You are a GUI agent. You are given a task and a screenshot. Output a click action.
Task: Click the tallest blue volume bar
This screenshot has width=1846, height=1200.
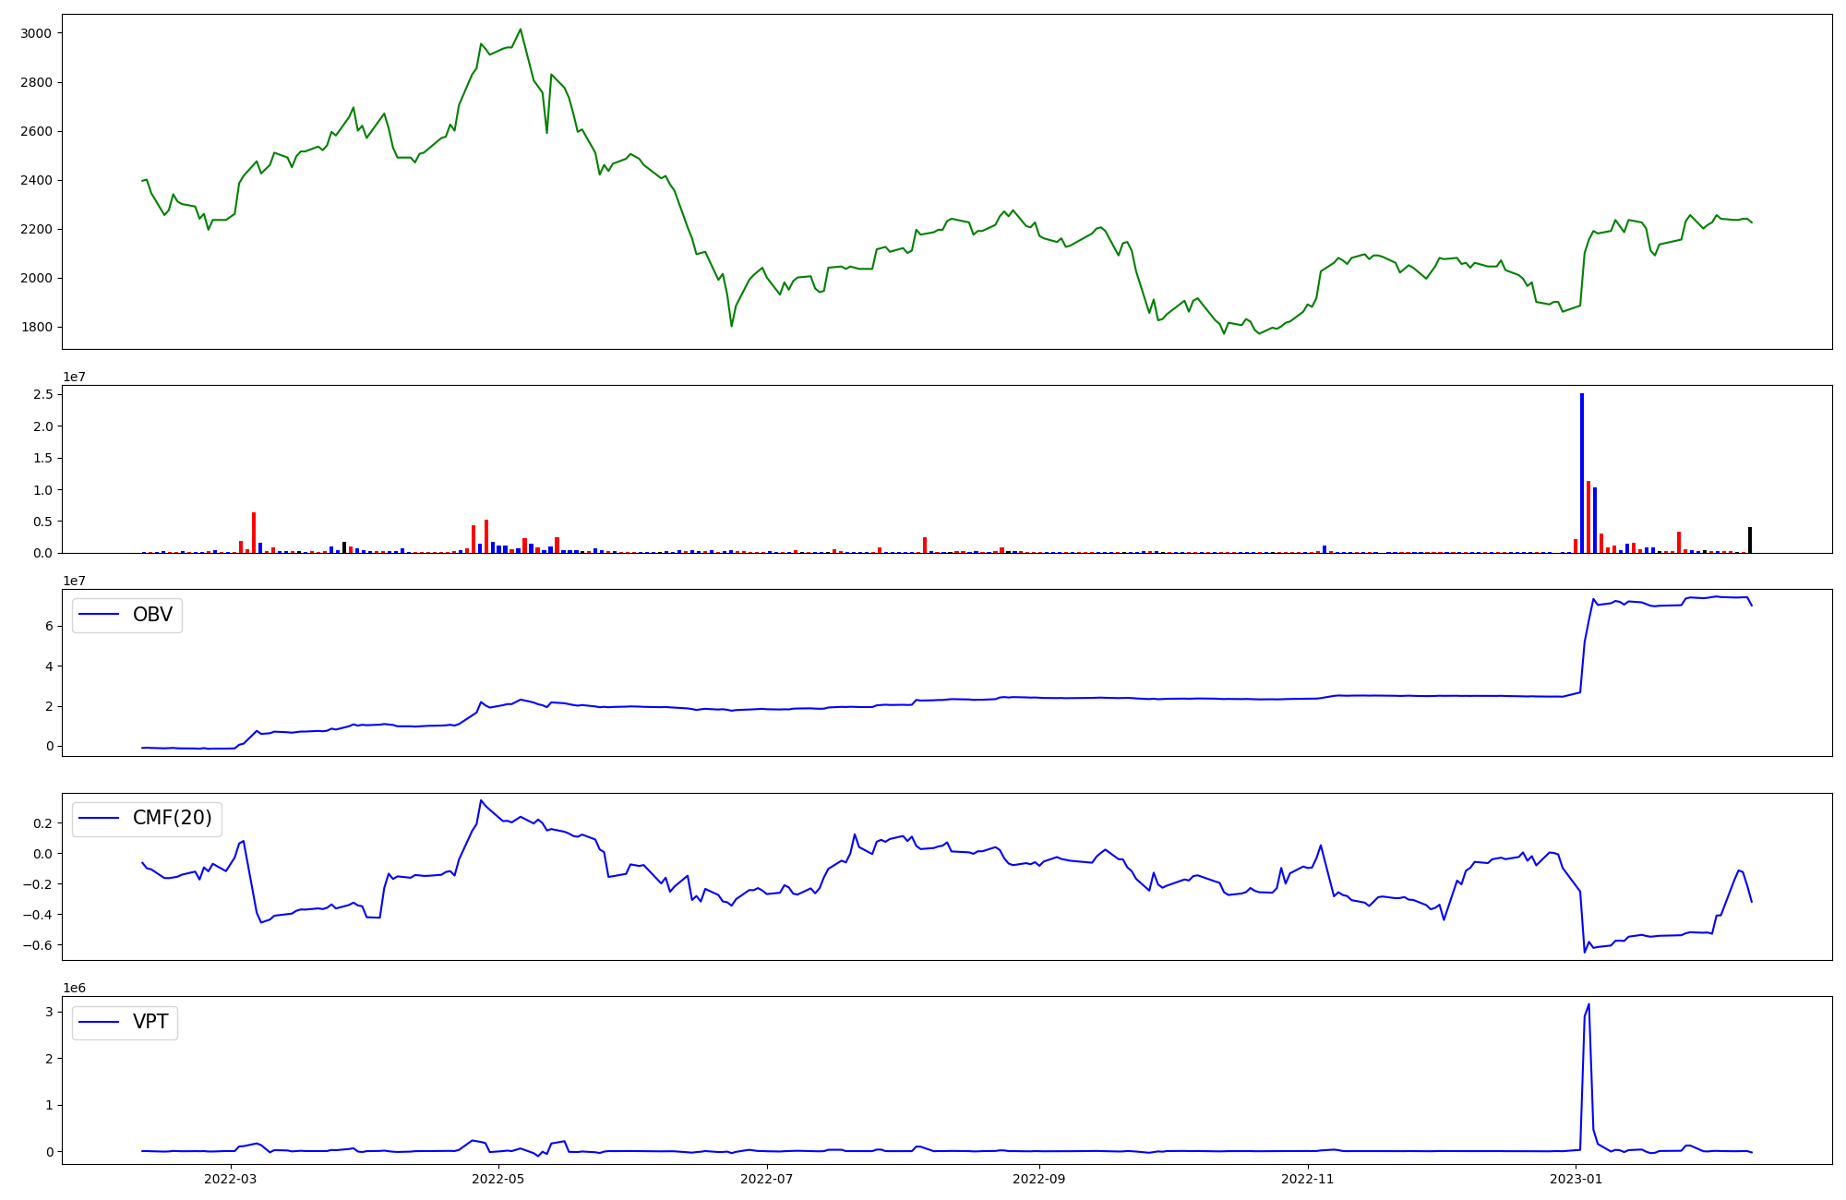click(x=1581, y=473)
